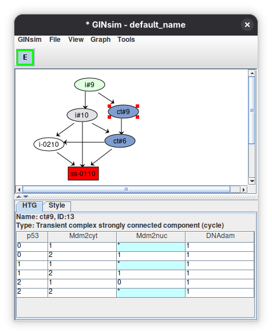Open the GINsim menu

[30, 40]
